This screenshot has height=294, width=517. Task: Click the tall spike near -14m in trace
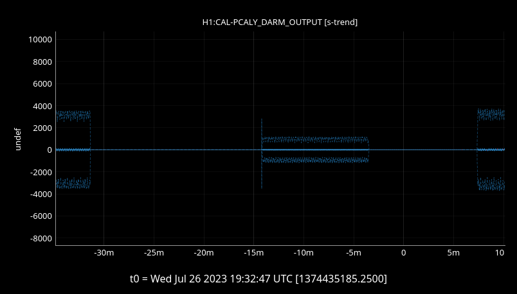point(262,125)
